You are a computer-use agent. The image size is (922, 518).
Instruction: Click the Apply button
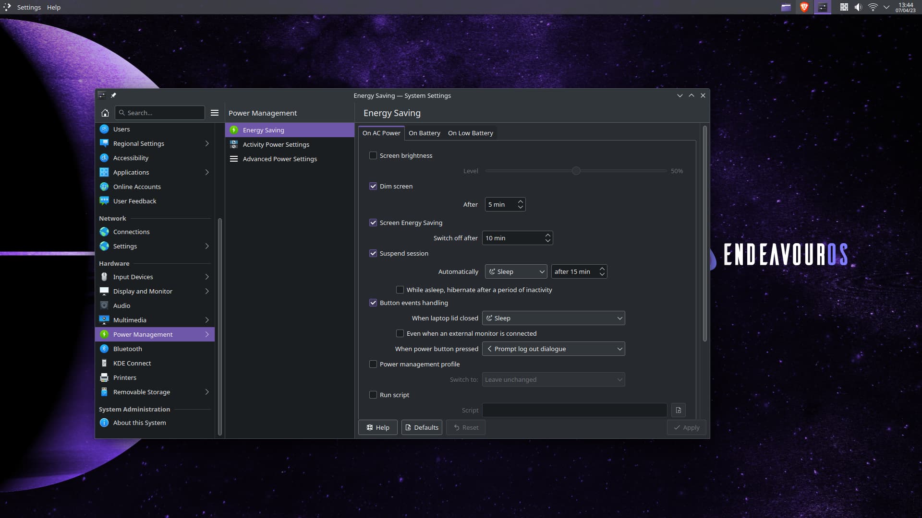coord(686,427)
